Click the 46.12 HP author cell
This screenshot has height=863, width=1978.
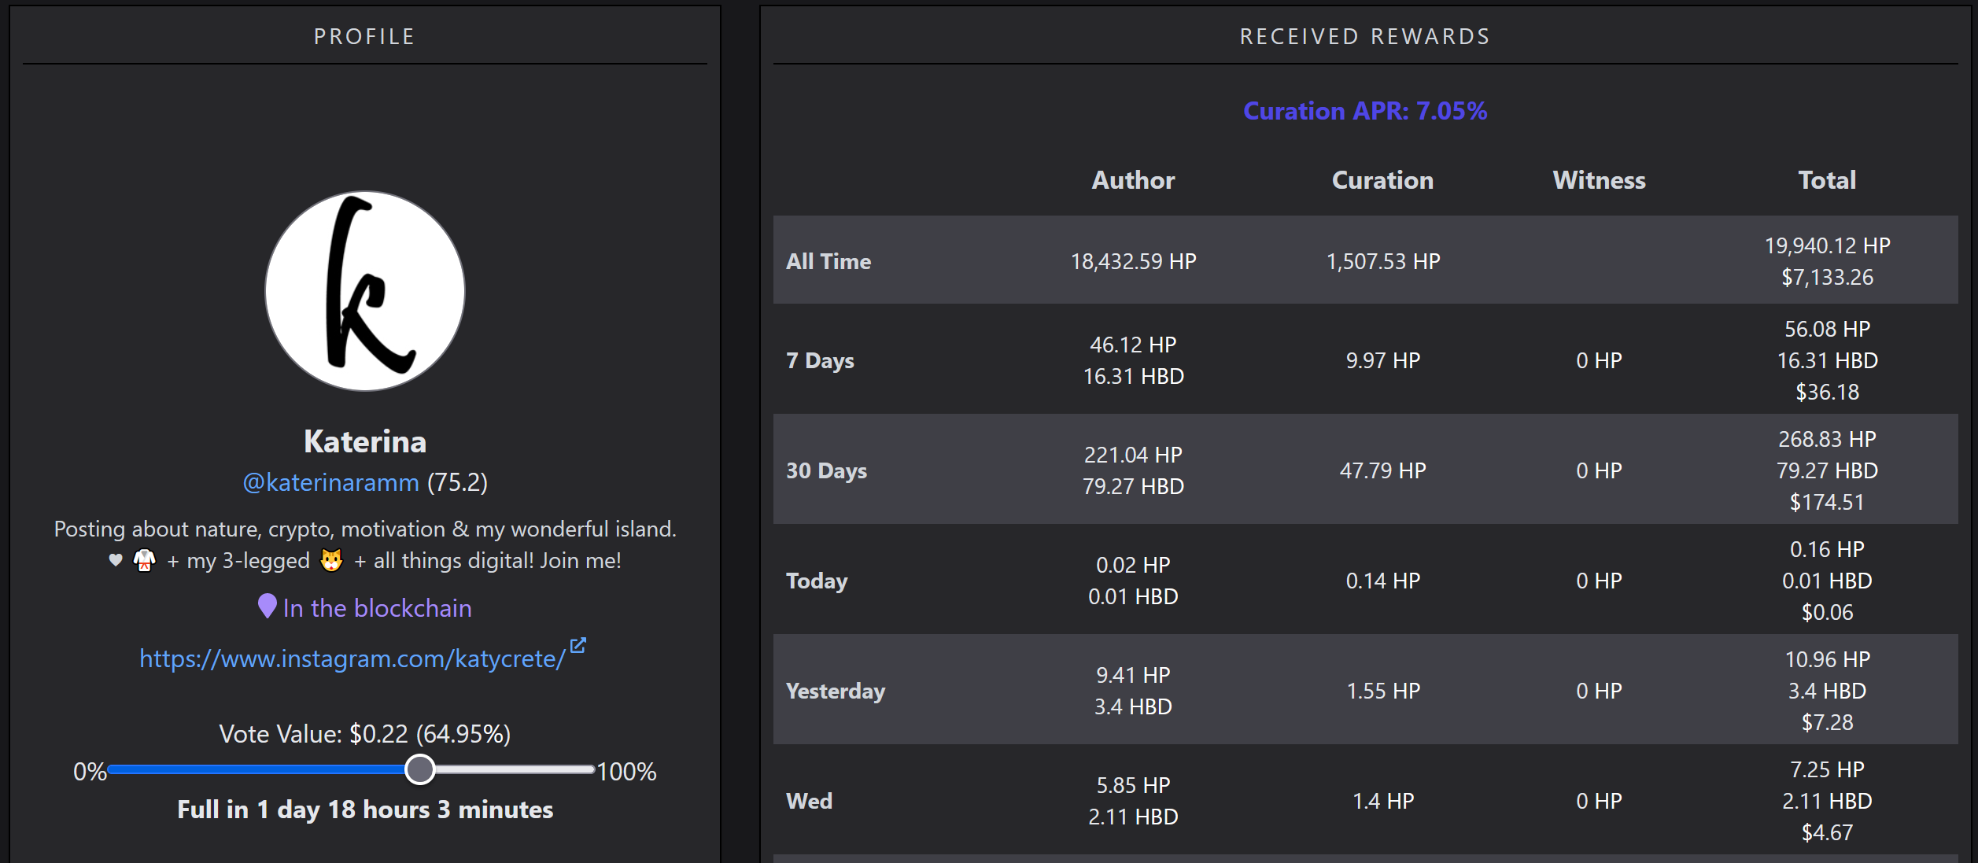click(x=1133, y=345)
